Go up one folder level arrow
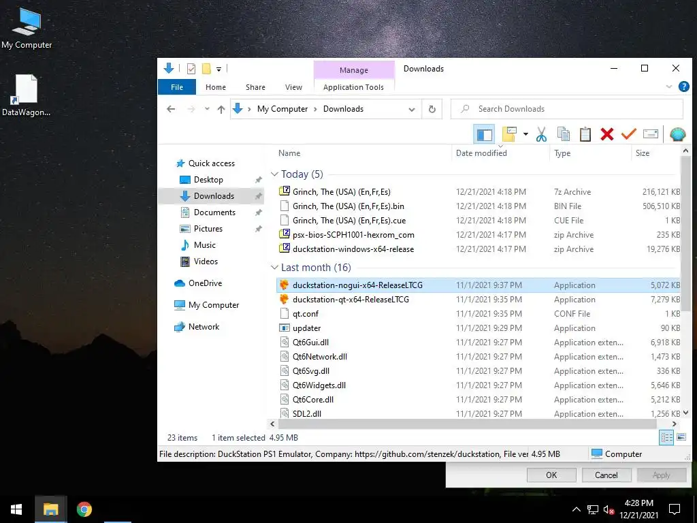The height and width of the screenshot is (523, 697). pos(221,109)
